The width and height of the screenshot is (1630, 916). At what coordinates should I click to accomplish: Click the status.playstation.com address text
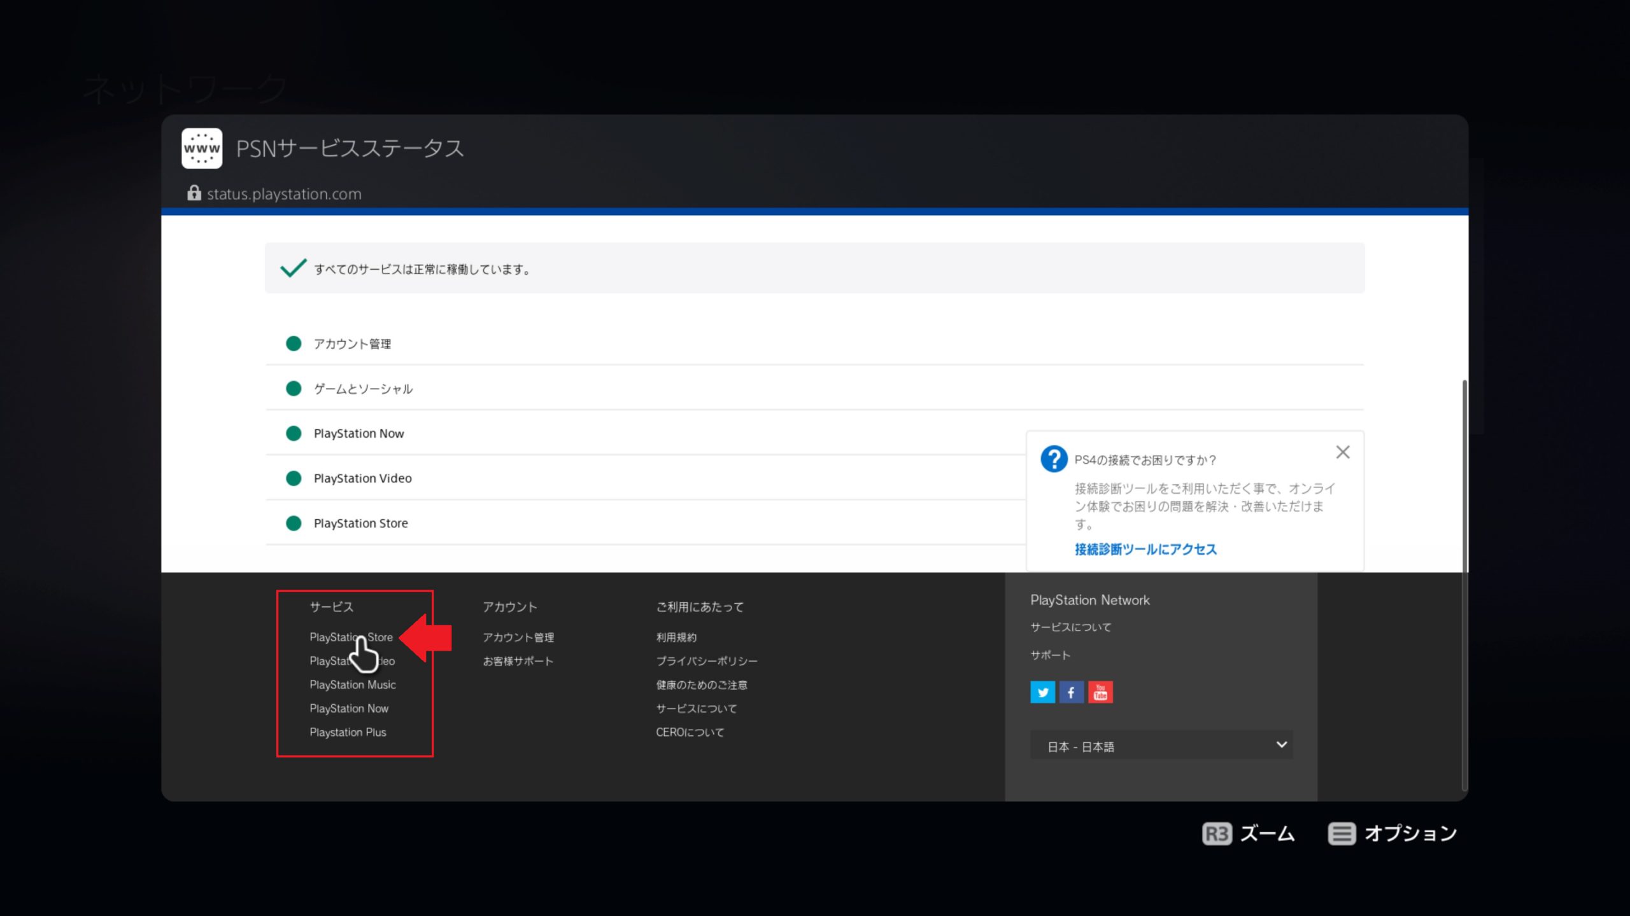pyautogui.click(x=284, y=193)
